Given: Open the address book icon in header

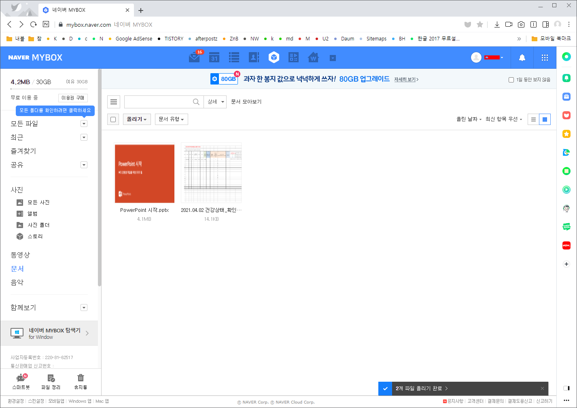Looking at the screenshot, I should click(254, 57).
